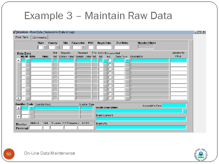Viewport: 219px width, 164px height.
Task: Expand the County dropdown arrow
Action: click(57, 47)
